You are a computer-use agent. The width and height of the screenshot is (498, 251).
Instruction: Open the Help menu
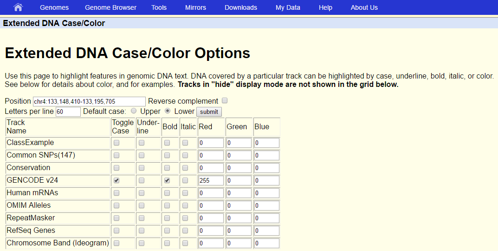[325, 7]
